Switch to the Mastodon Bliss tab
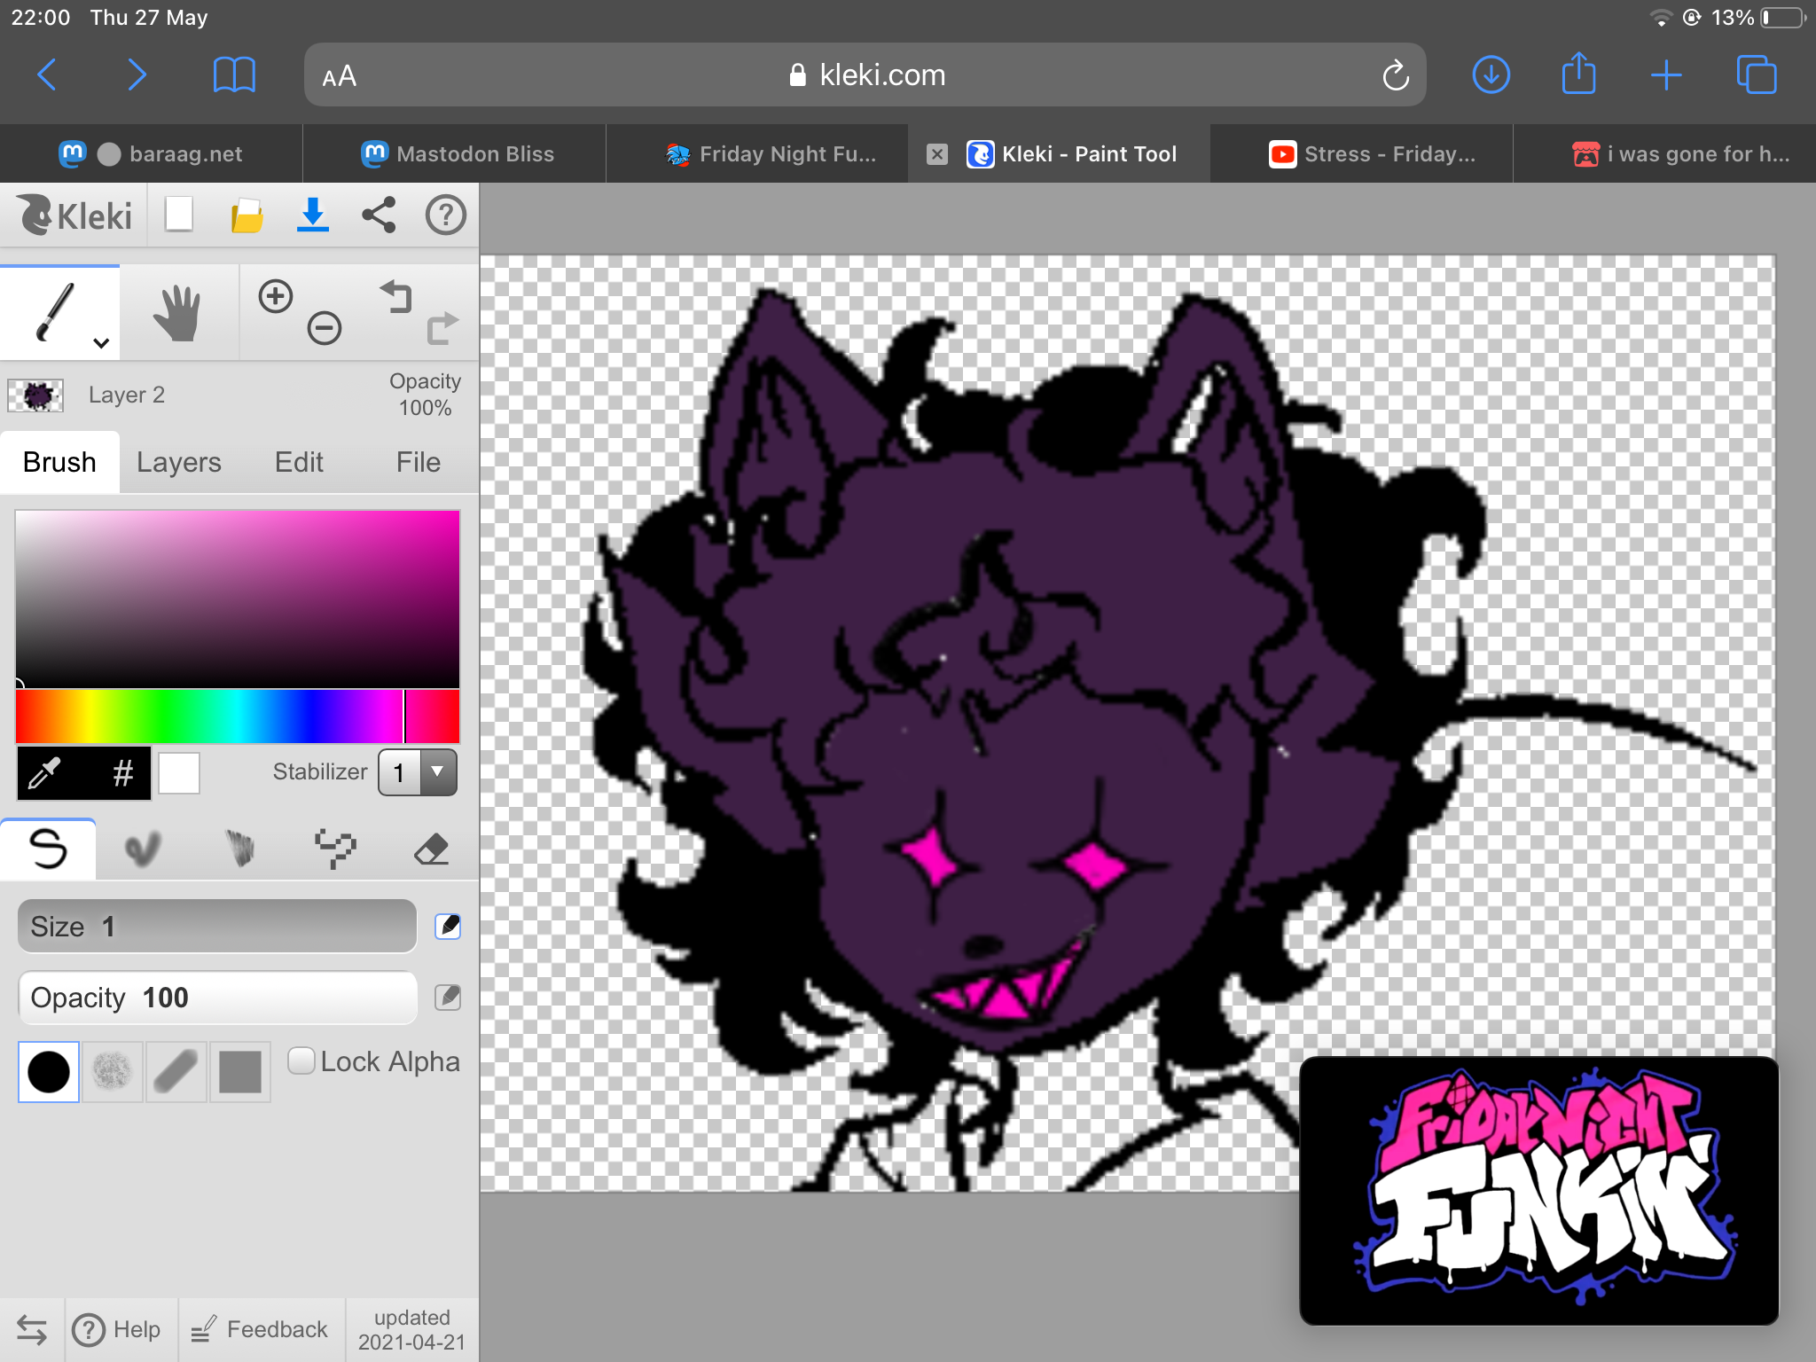The image size is (1816, 1362). (x=455, y=154)
